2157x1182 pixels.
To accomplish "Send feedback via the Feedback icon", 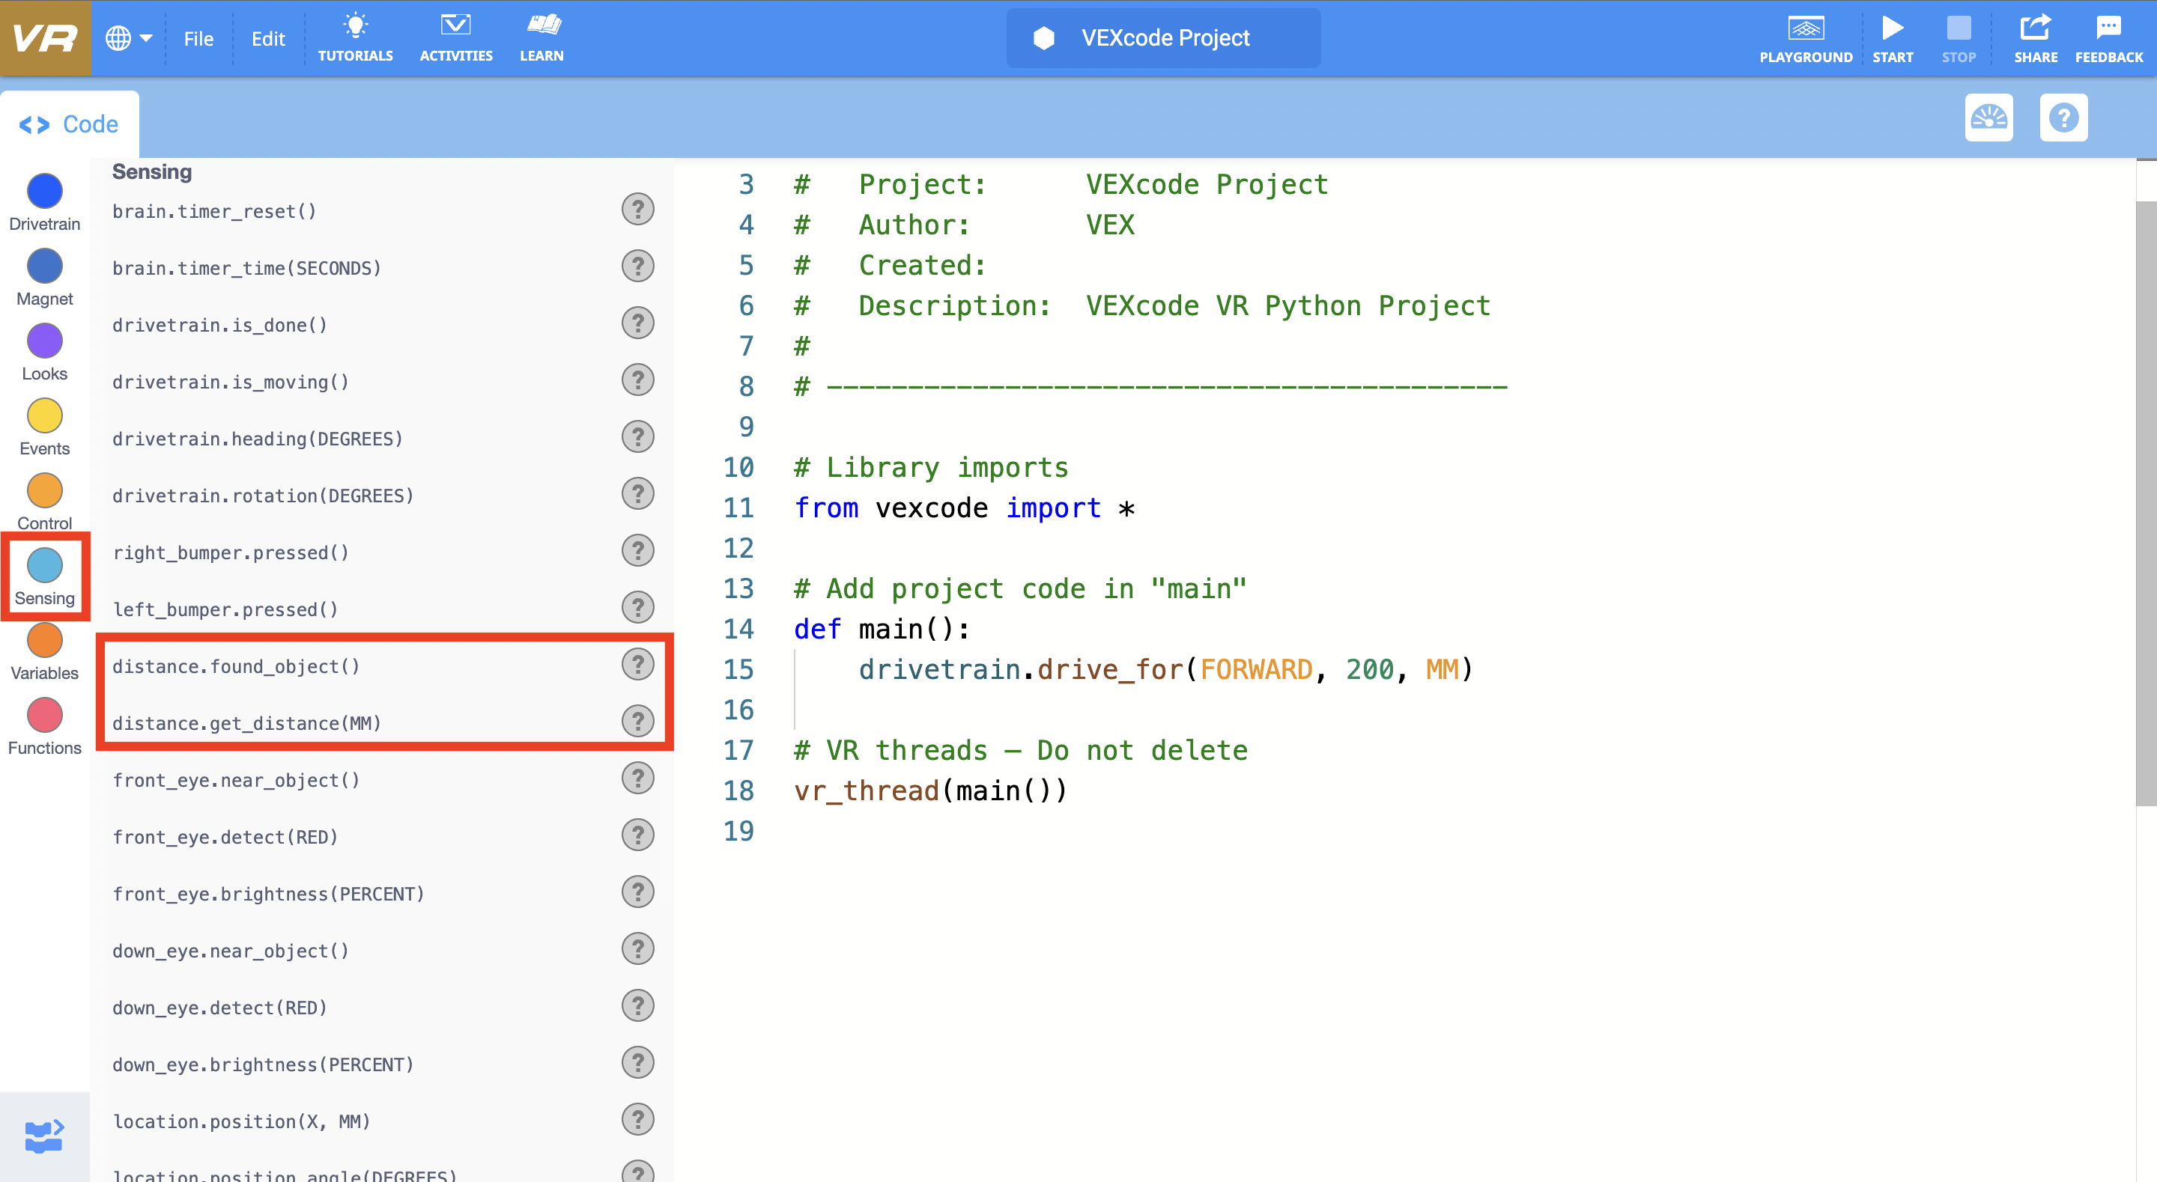I will (2108, 37).
